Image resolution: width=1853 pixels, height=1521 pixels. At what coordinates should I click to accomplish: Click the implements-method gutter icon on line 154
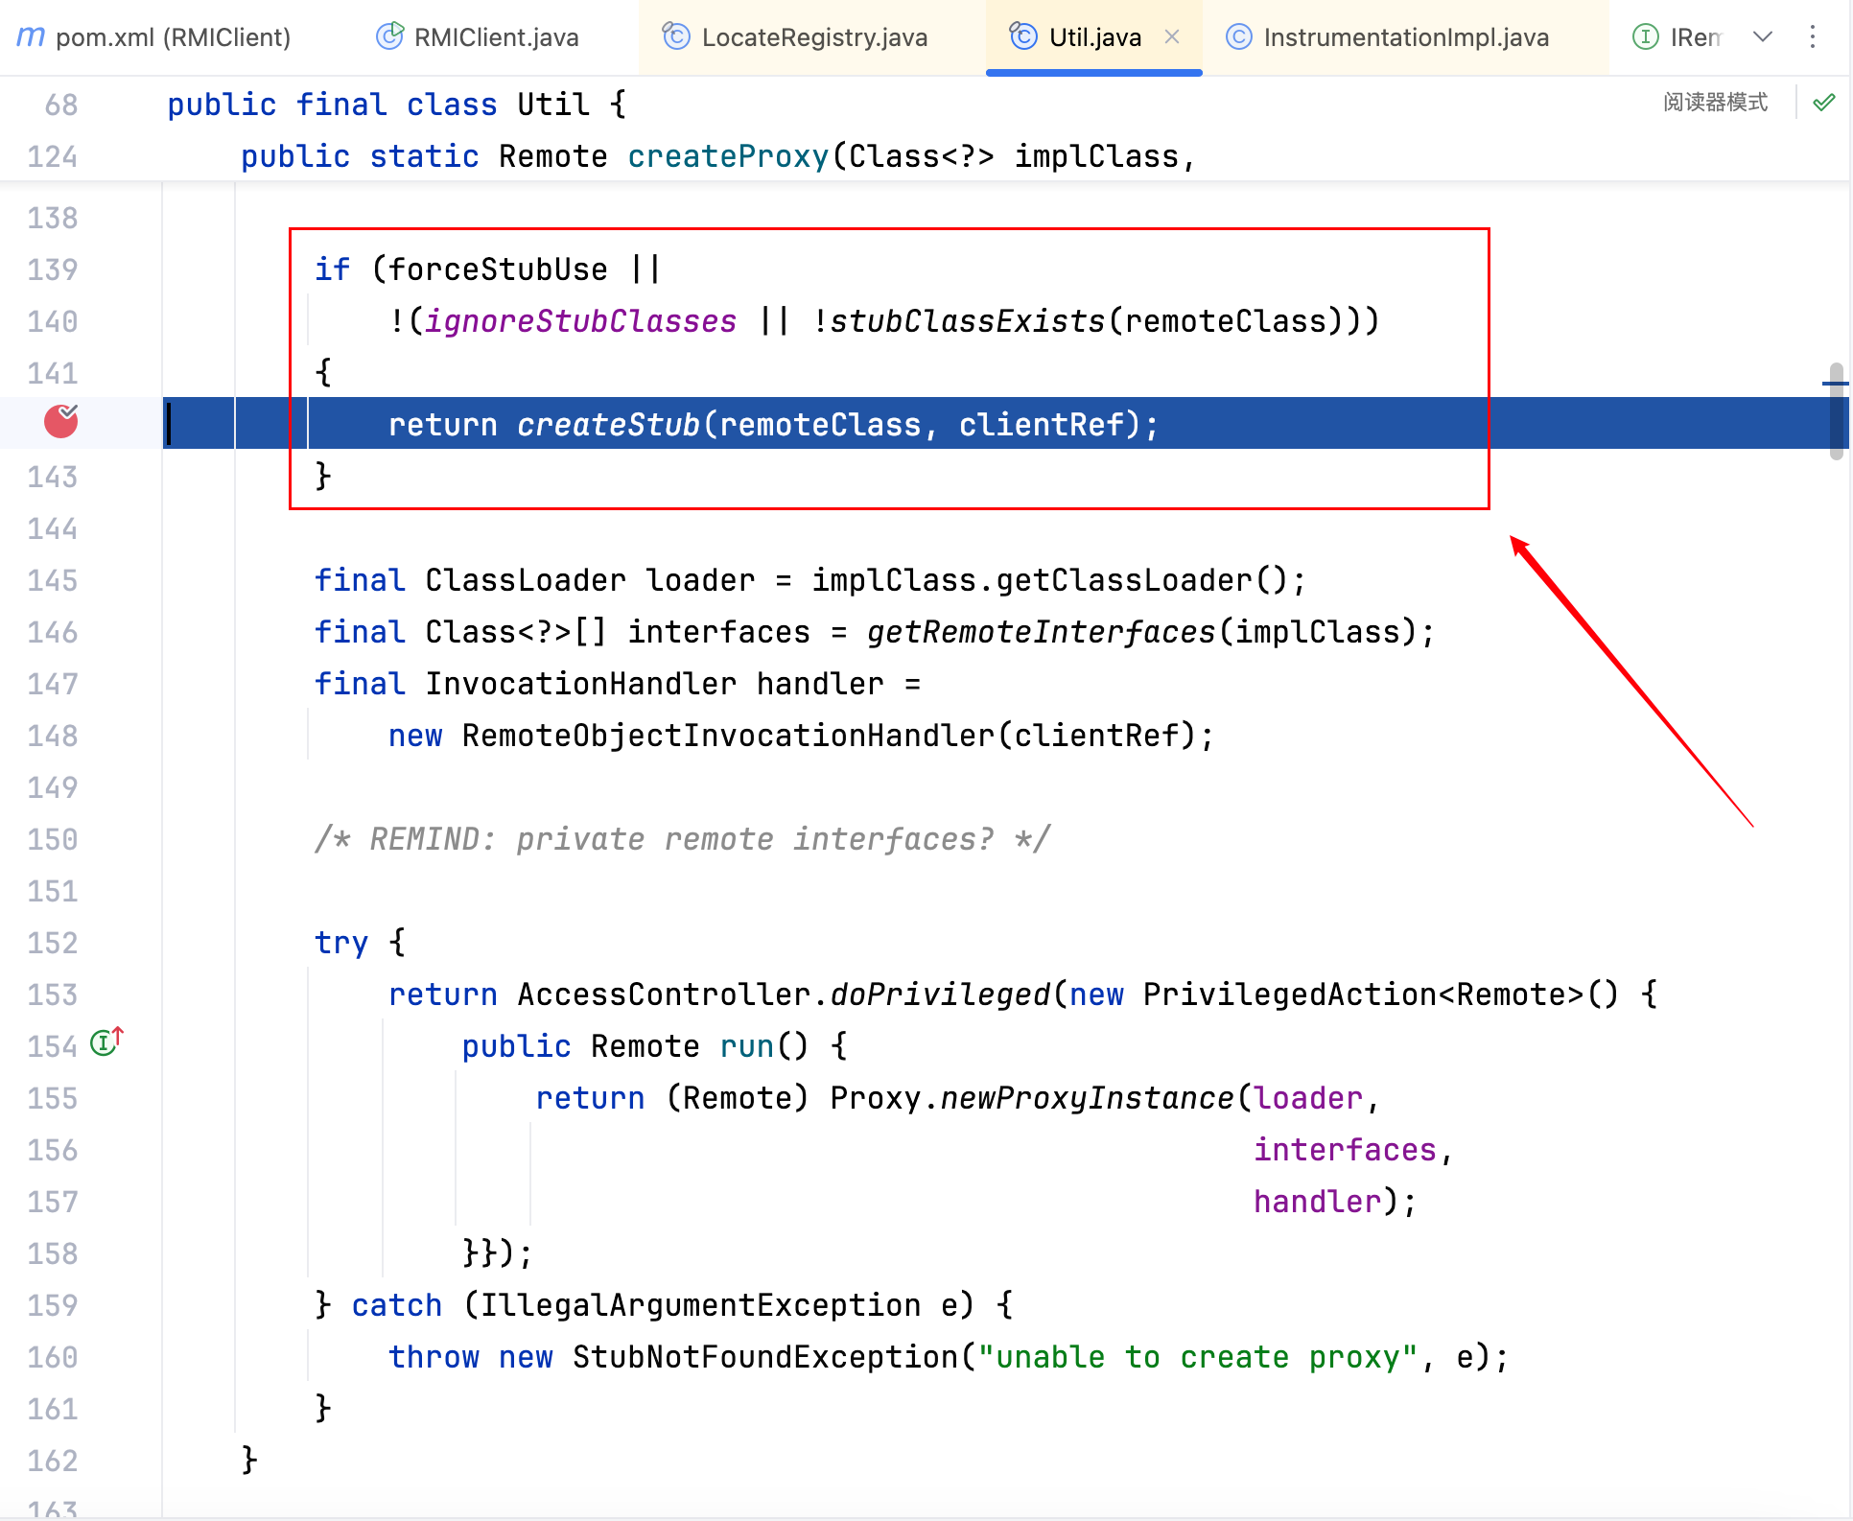point(106,1042)
